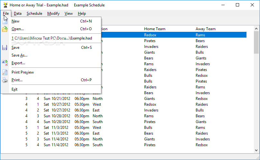Screen dimensions: 260x160
Task: Select the Raiders vs Rams row
Action: pos(174,87)
